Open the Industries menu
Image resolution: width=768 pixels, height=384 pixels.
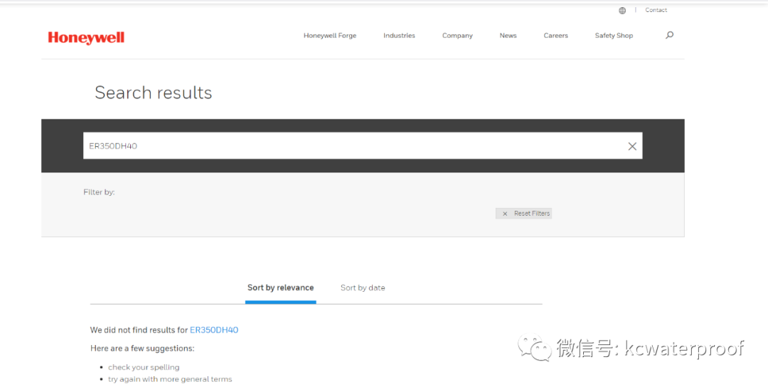[x=399, y=35]
